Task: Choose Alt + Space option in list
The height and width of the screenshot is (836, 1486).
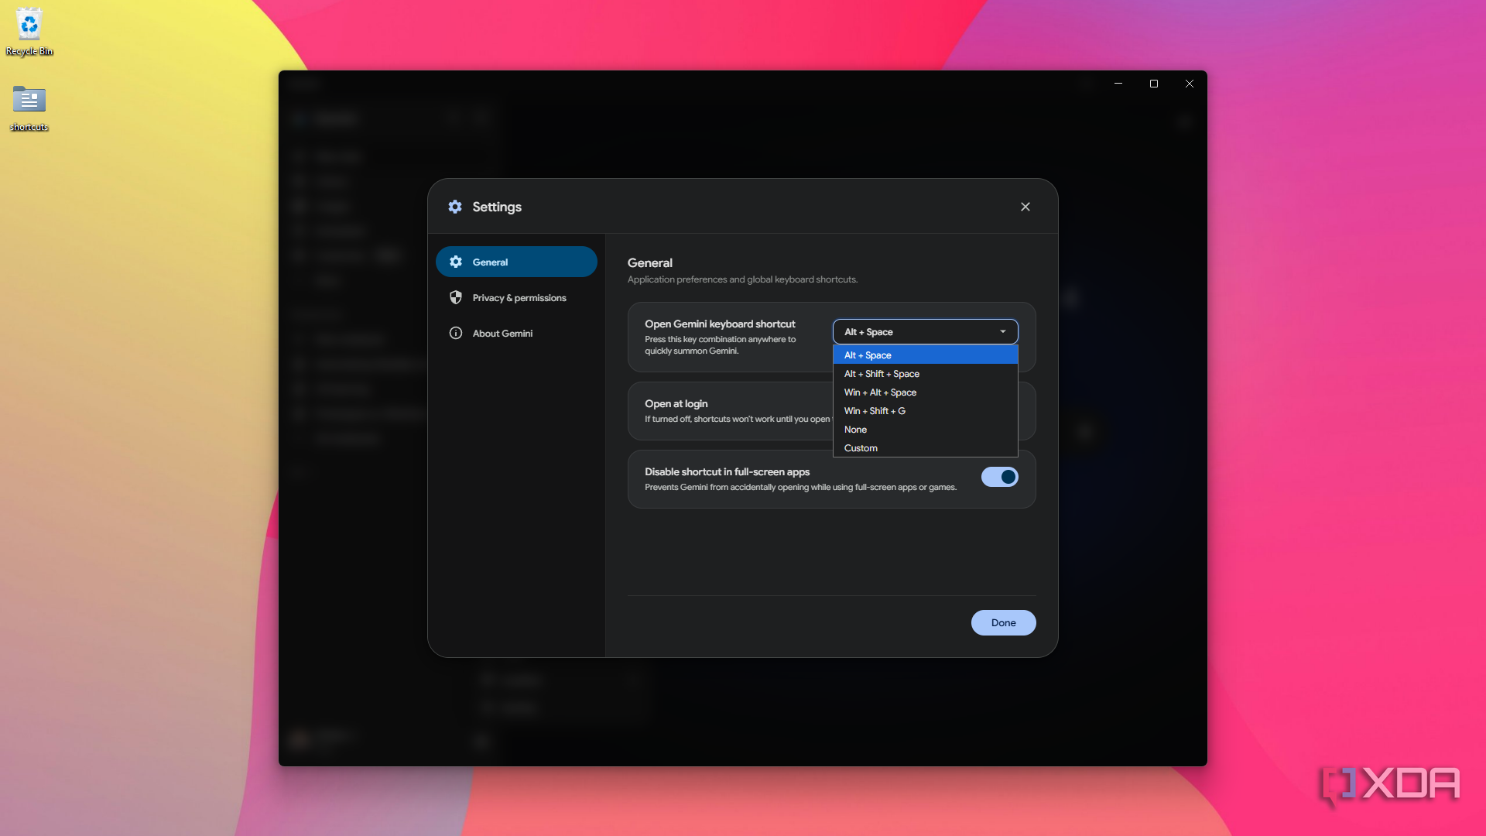Action: tap(925, 355)
